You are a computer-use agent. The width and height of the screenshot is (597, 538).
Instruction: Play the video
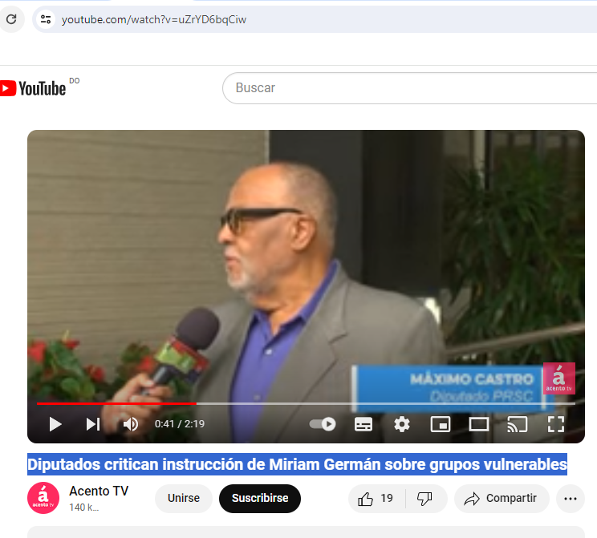pos(55,424)
